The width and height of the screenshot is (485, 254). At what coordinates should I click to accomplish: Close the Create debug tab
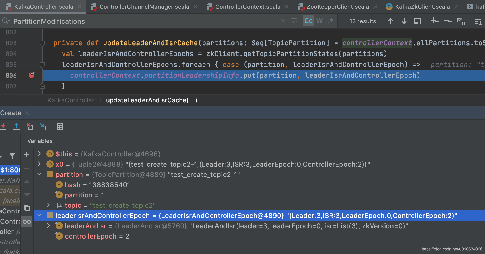(27, 113)
